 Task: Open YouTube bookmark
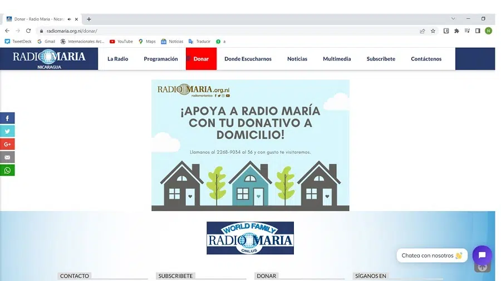pos(121,42)
